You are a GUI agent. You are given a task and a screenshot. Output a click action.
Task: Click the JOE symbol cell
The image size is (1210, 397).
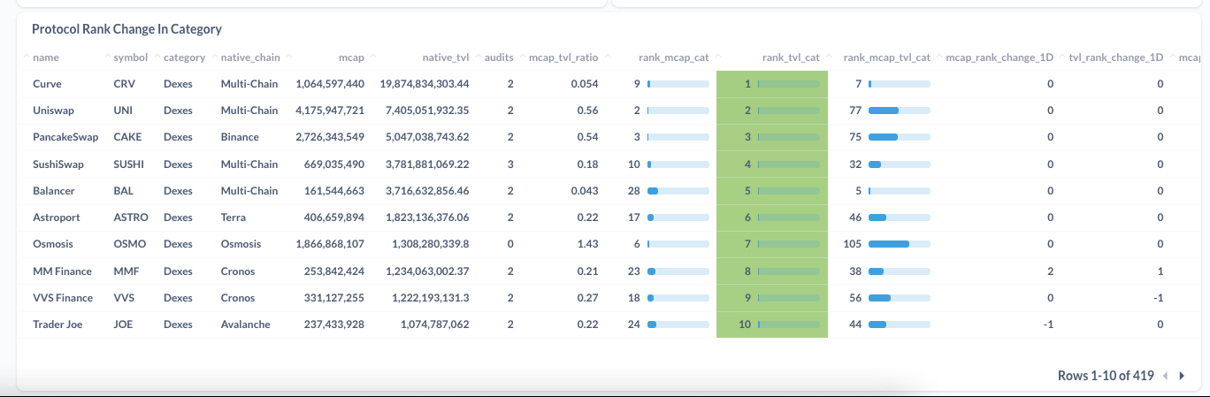tap(124, 324)
